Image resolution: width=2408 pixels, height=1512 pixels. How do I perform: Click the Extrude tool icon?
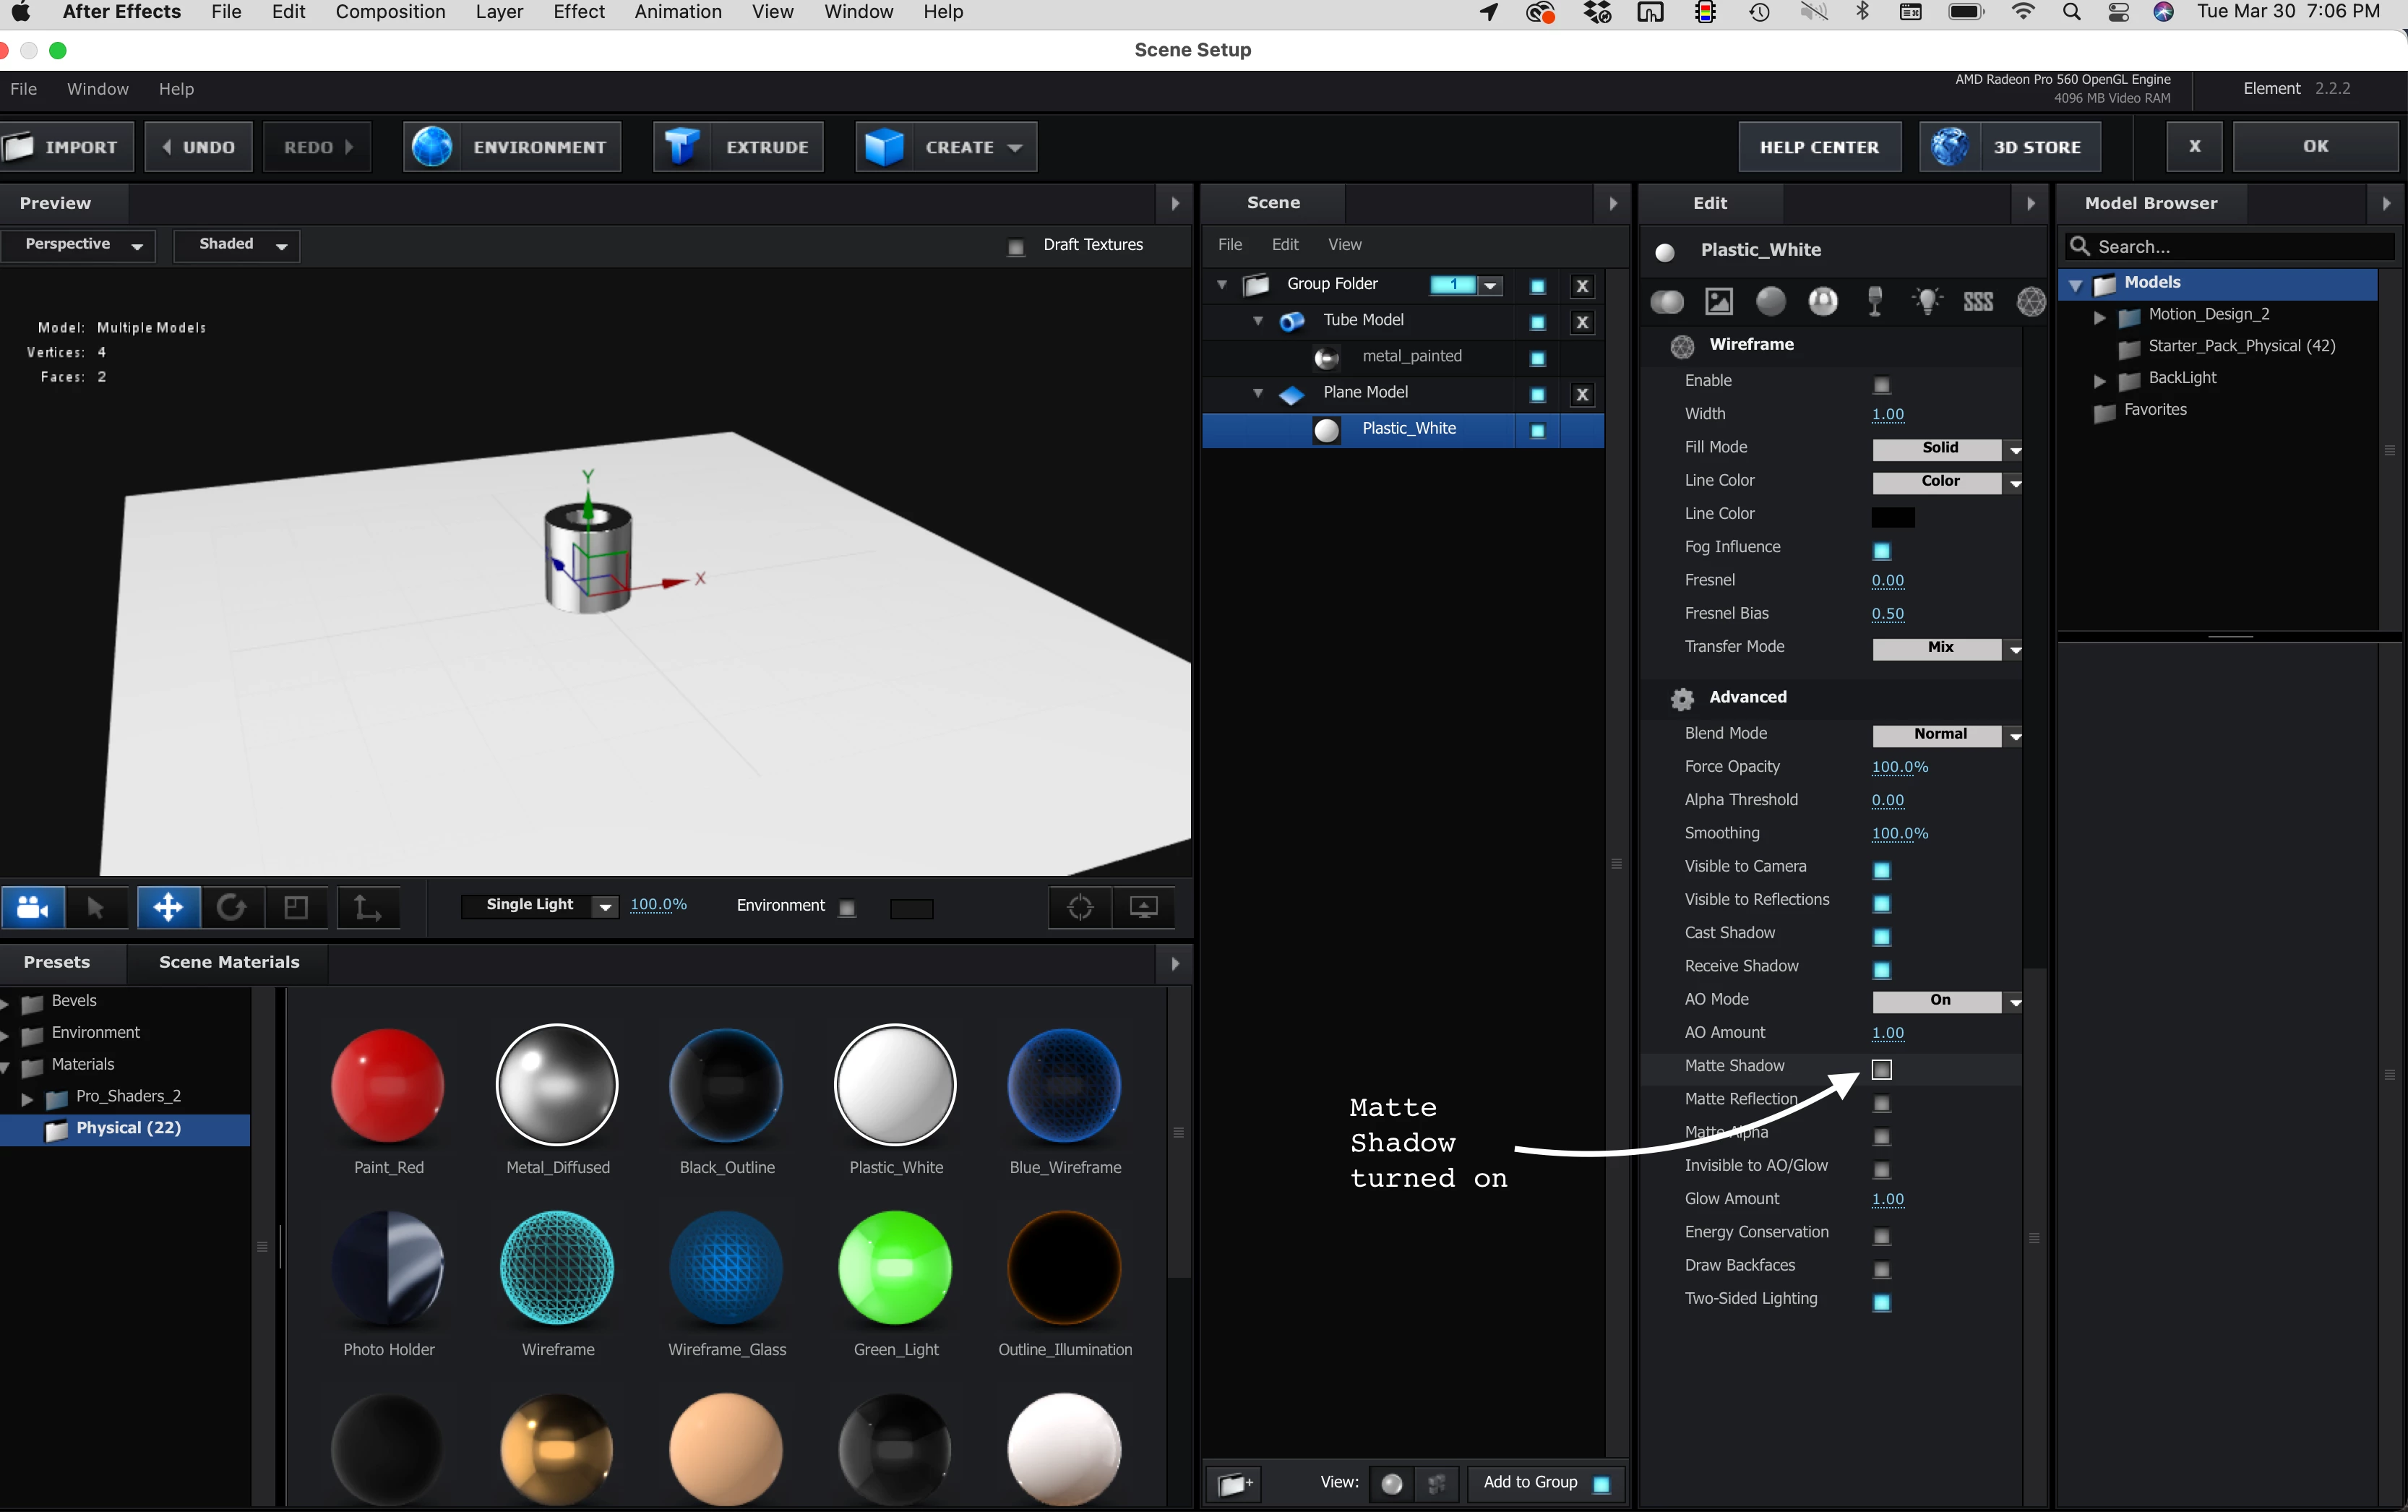pos(681,147)
